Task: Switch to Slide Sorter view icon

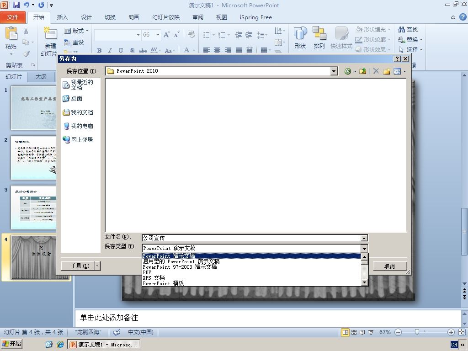Action: (354, 332)
